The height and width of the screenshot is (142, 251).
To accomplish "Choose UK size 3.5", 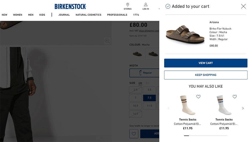I will [x=149, y=90].
